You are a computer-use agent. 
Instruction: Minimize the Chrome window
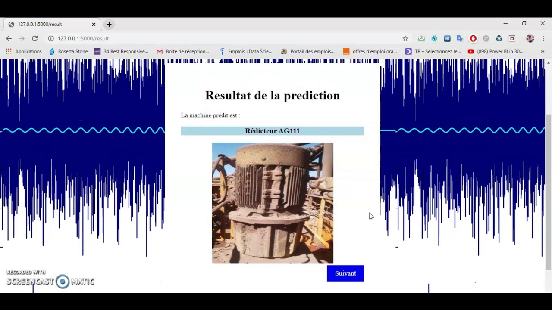point(505,24)
